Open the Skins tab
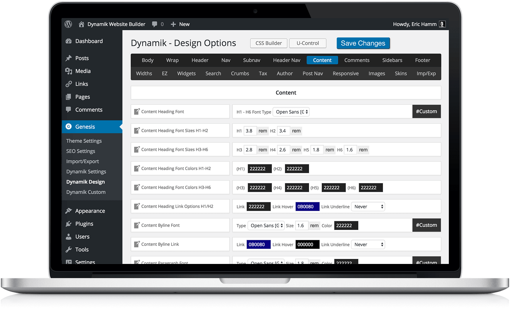Screen dimensions: 510x310 click(401, 74)
